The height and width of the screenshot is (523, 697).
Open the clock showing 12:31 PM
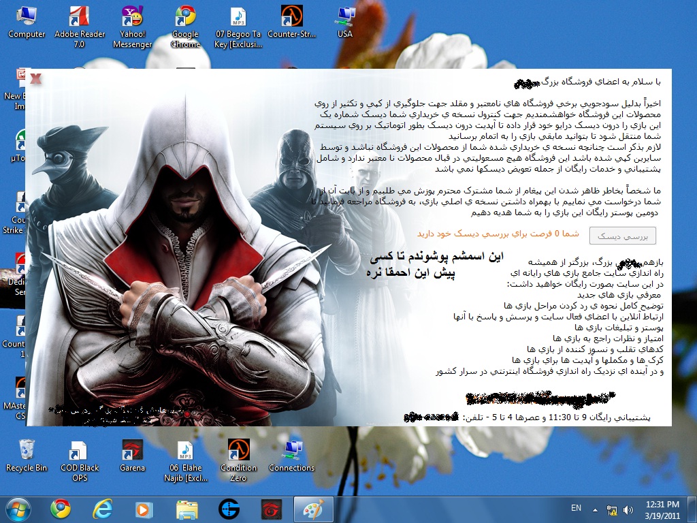point(662,509)
